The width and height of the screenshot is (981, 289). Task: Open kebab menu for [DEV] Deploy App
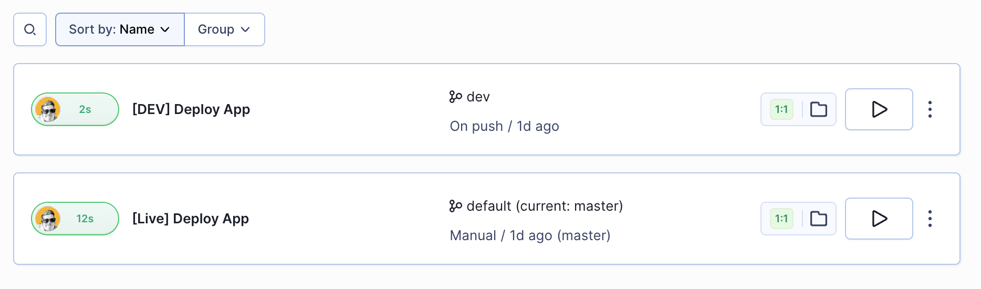[930, 109]
